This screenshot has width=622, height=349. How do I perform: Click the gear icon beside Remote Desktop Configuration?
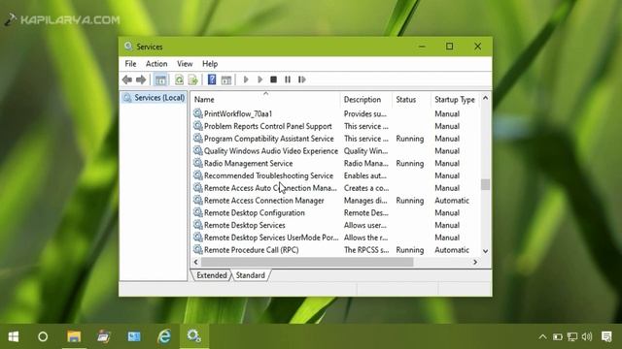[197, 212]
